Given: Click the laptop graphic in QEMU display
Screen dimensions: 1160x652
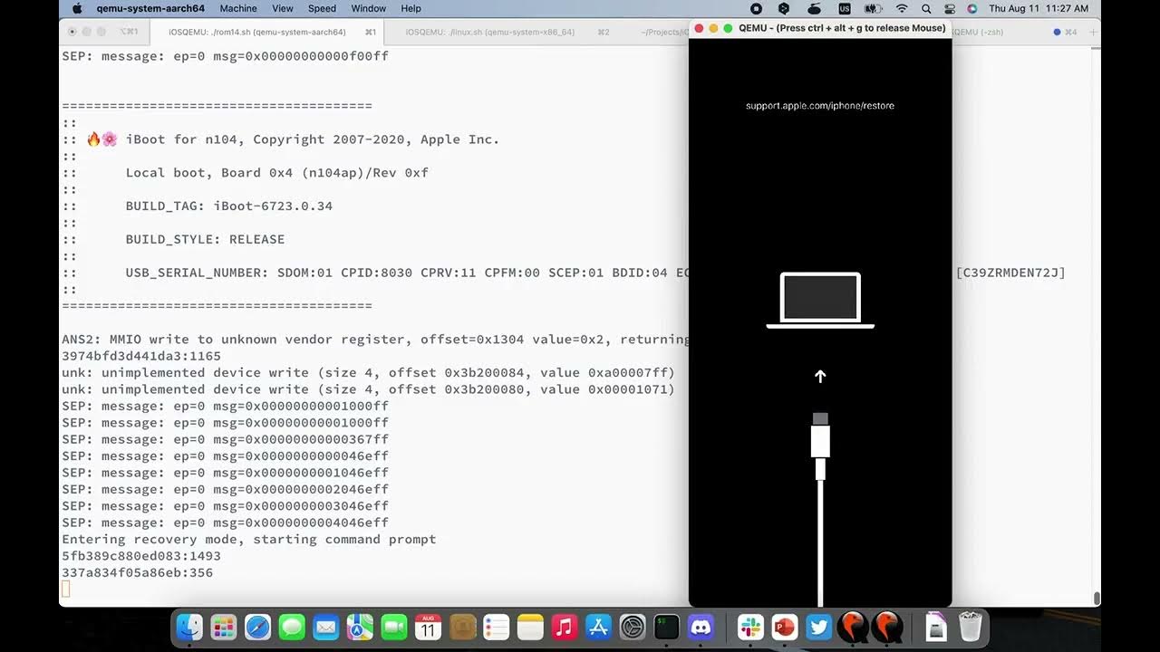Looking at the screenshot, I should coord(820,300).
